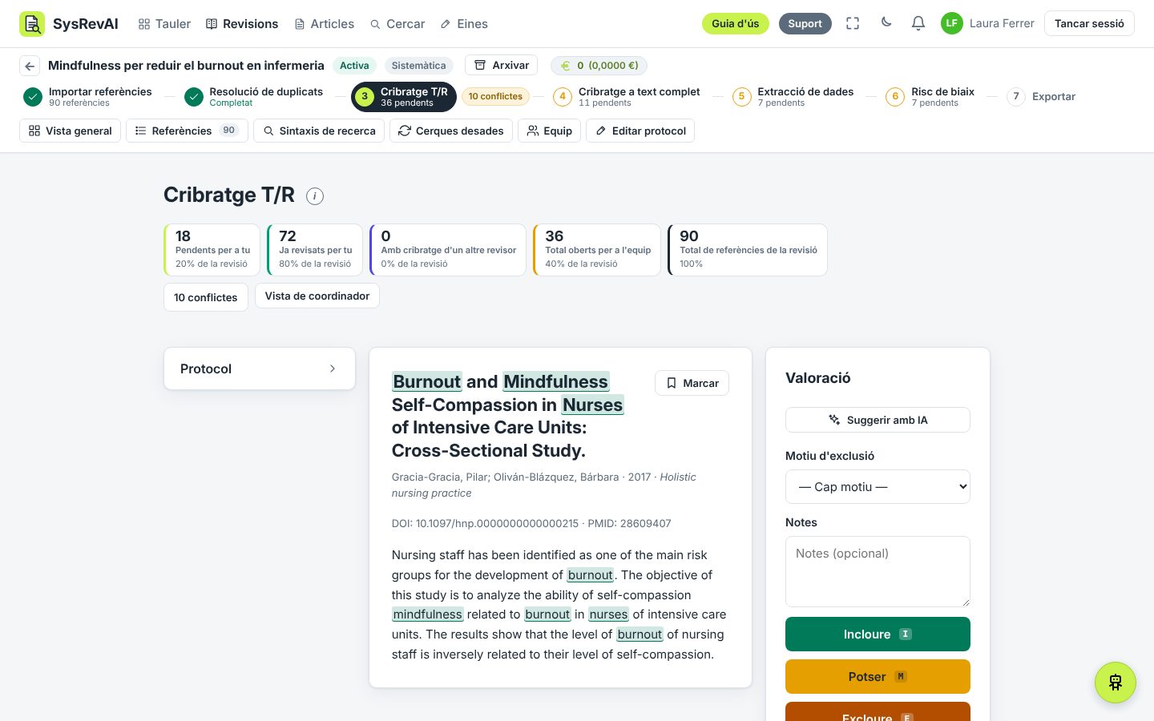Open Sintaxis de recerca
Viewport: 1154px width, 721px height.
pos(319,131)
